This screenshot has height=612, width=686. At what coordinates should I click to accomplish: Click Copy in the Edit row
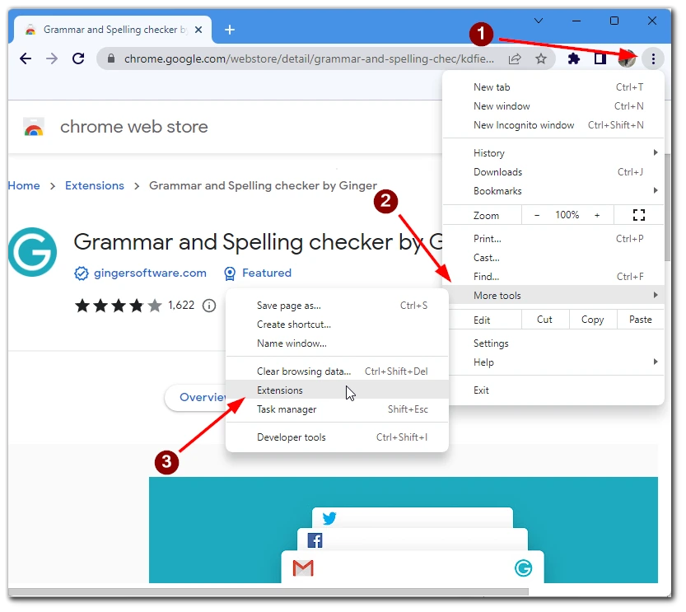point(593,320)
